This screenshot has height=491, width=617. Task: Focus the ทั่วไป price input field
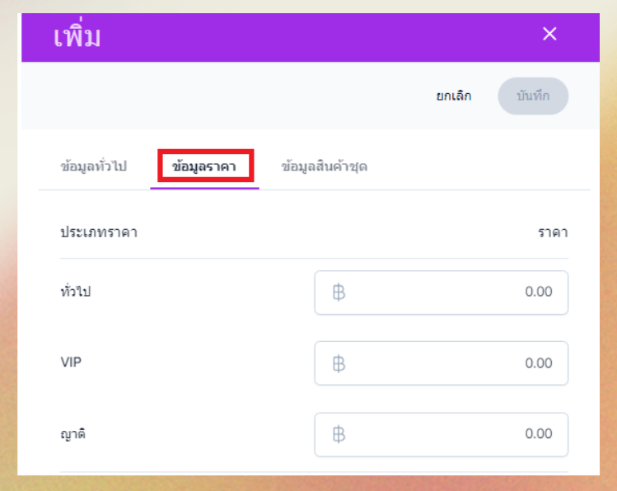(x=441, y=292)
